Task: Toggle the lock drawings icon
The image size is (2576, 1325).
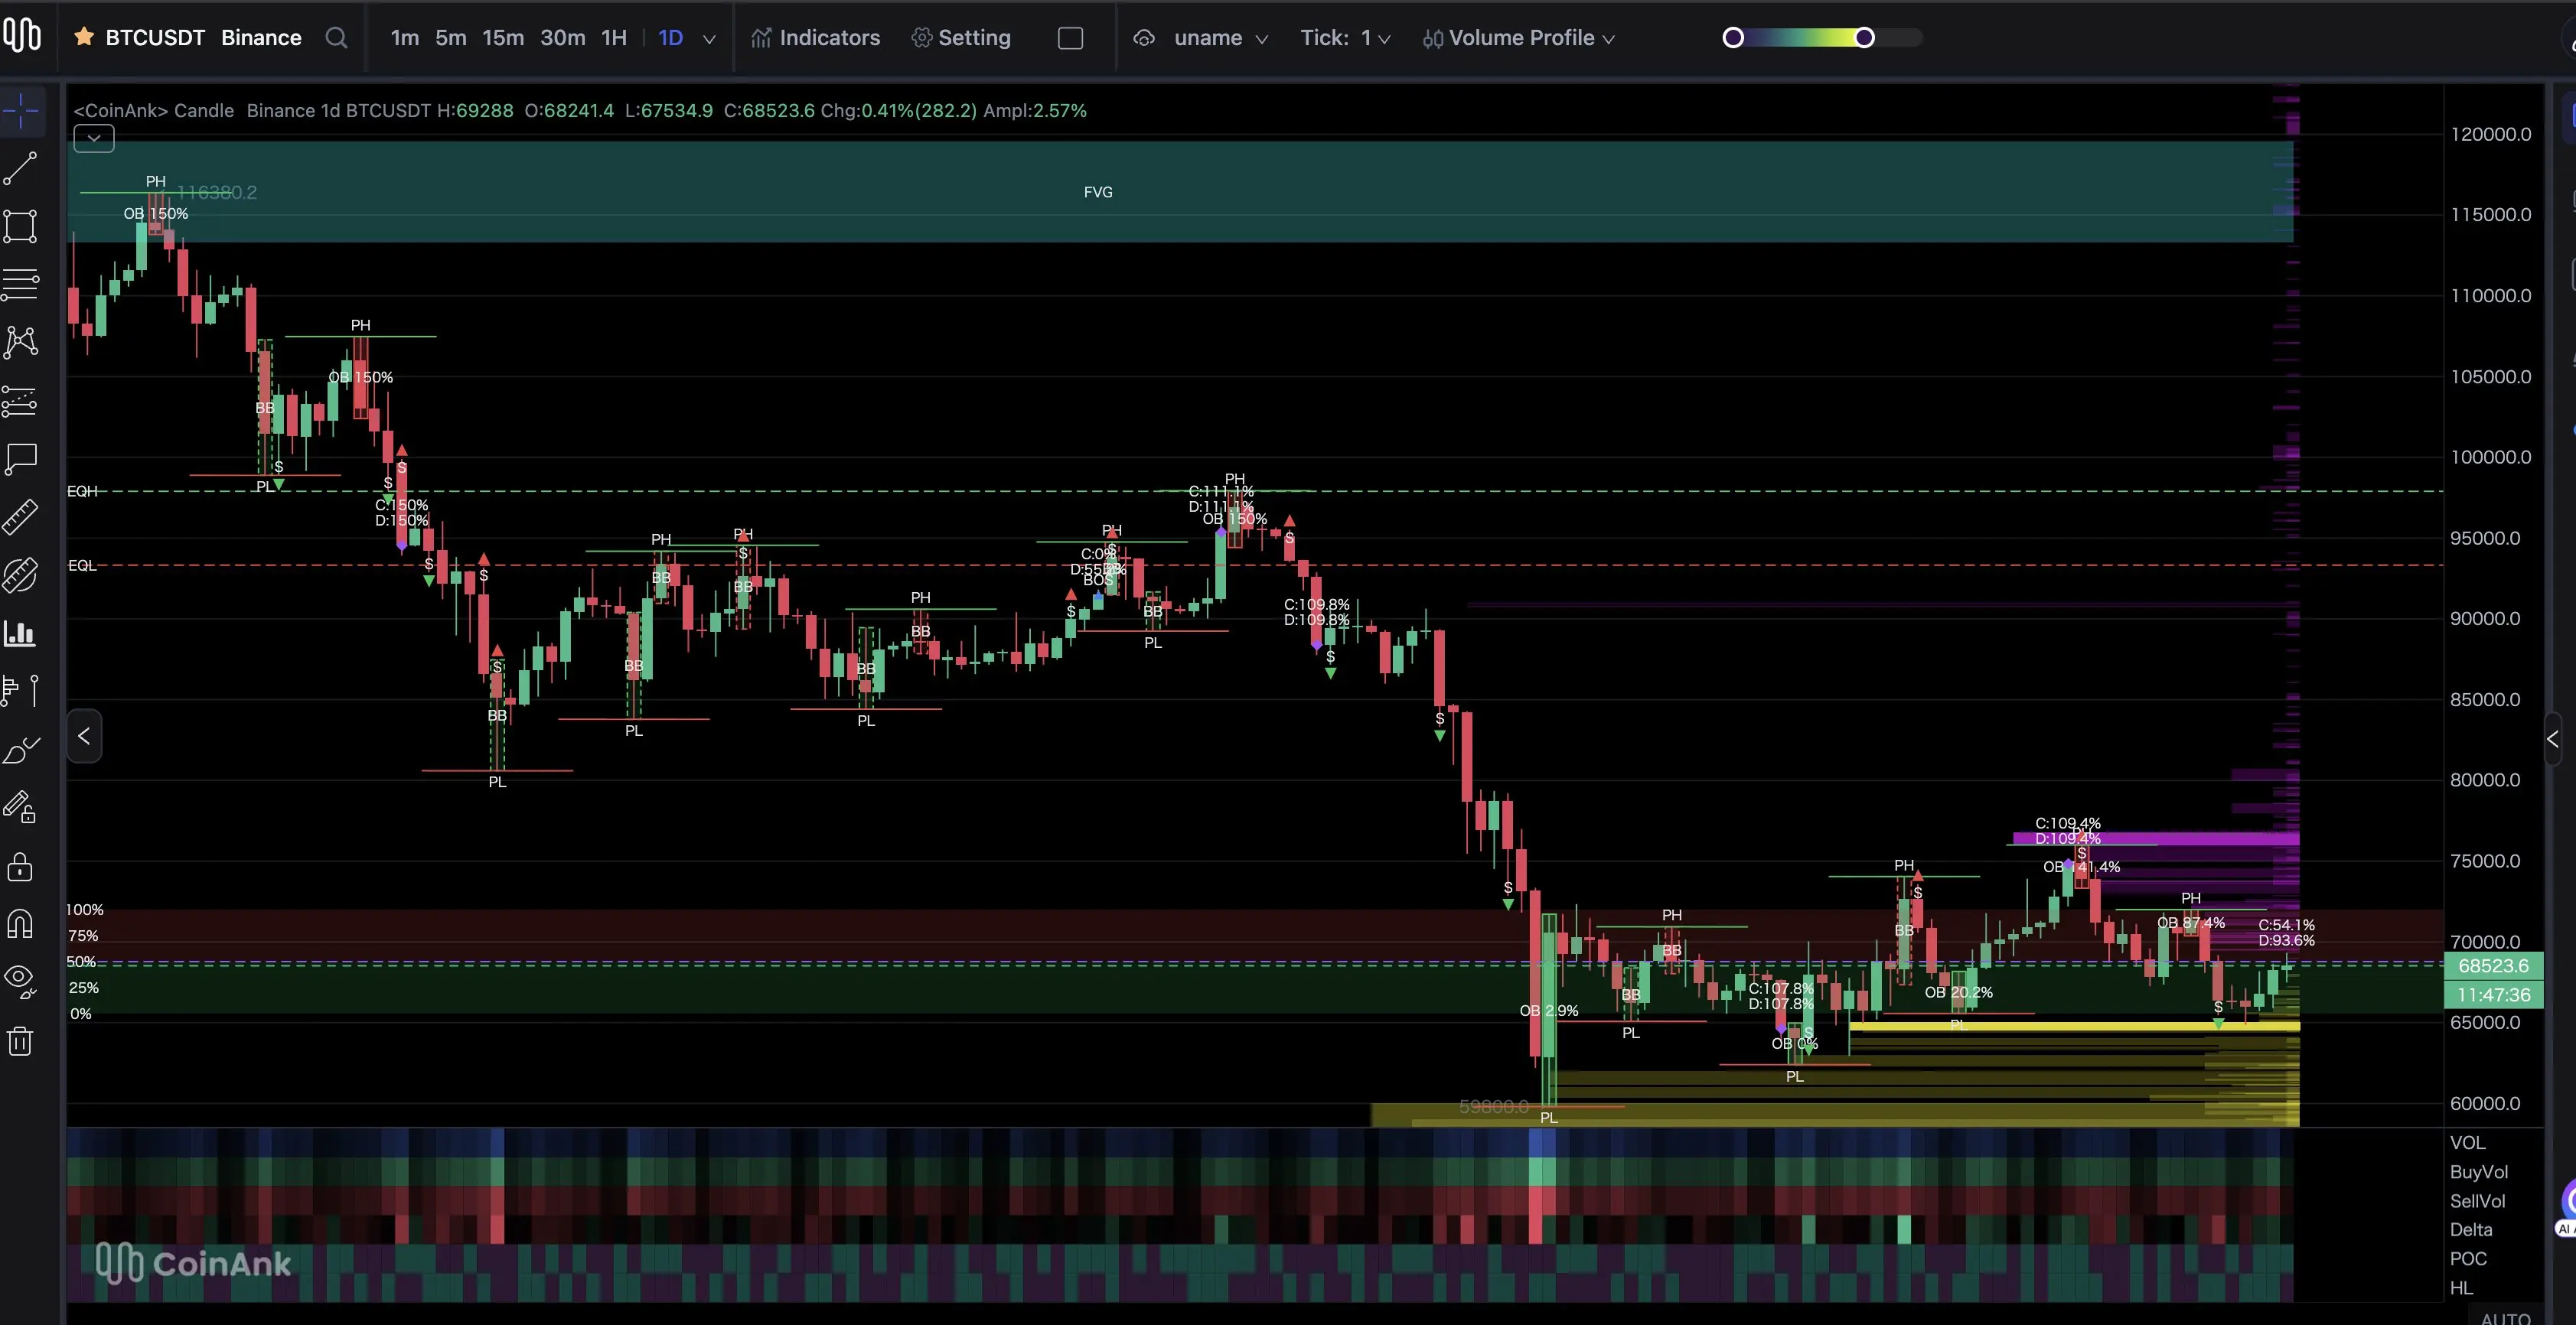Action: coord(20,867)
